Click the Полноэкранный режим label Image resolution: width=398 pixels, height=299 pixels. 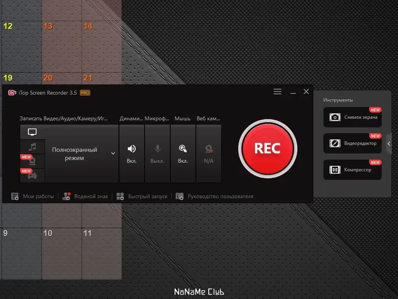[x=74, y=154]
